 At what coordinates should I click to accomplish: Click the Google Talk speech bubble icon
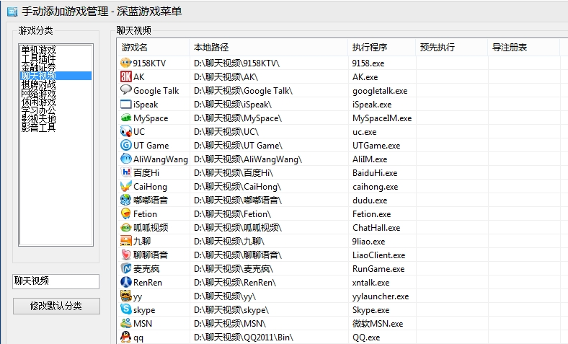(x=125, y=90)
